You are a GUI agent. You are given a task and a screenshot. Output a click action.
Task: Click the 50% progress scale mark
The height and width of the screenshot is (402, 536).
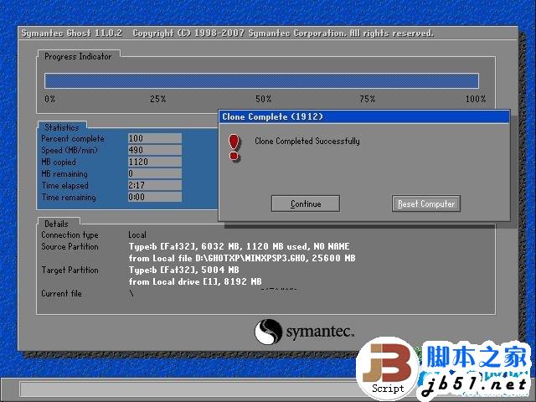pos(264,99)
